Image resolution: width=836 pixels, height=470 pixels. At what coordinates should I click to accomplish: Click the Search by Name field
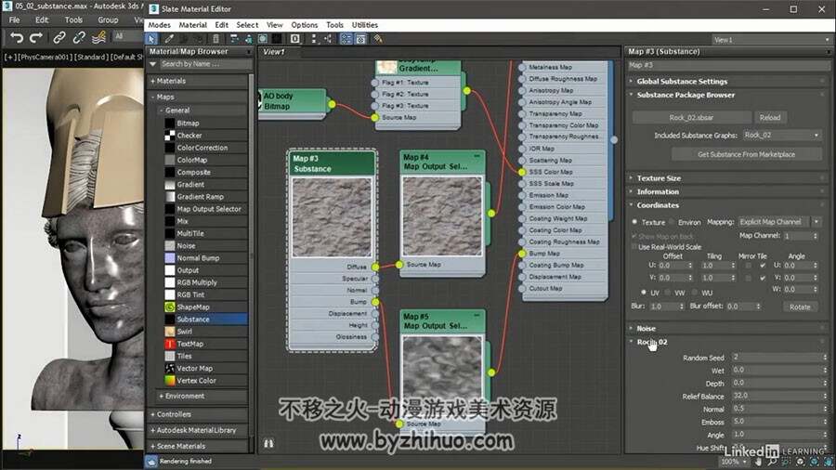pos(206,64)
